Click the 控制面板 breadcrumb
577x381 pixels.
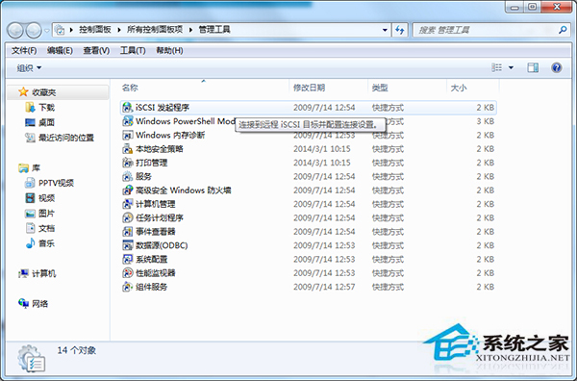click(x=95, y=30)
